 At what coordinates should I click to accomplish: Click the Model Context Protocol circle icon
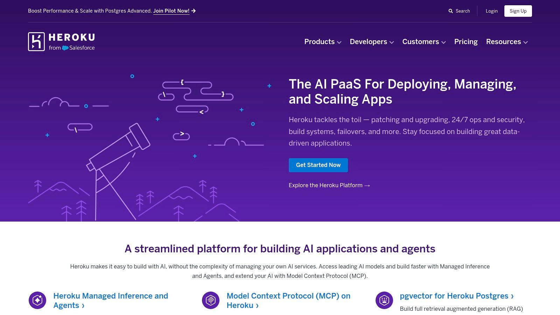tap(211, 300)
